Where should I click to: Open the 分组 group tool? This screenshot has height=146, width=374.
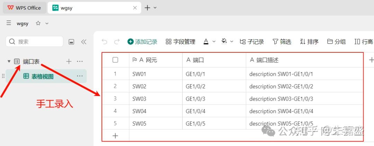coord(337,42)
